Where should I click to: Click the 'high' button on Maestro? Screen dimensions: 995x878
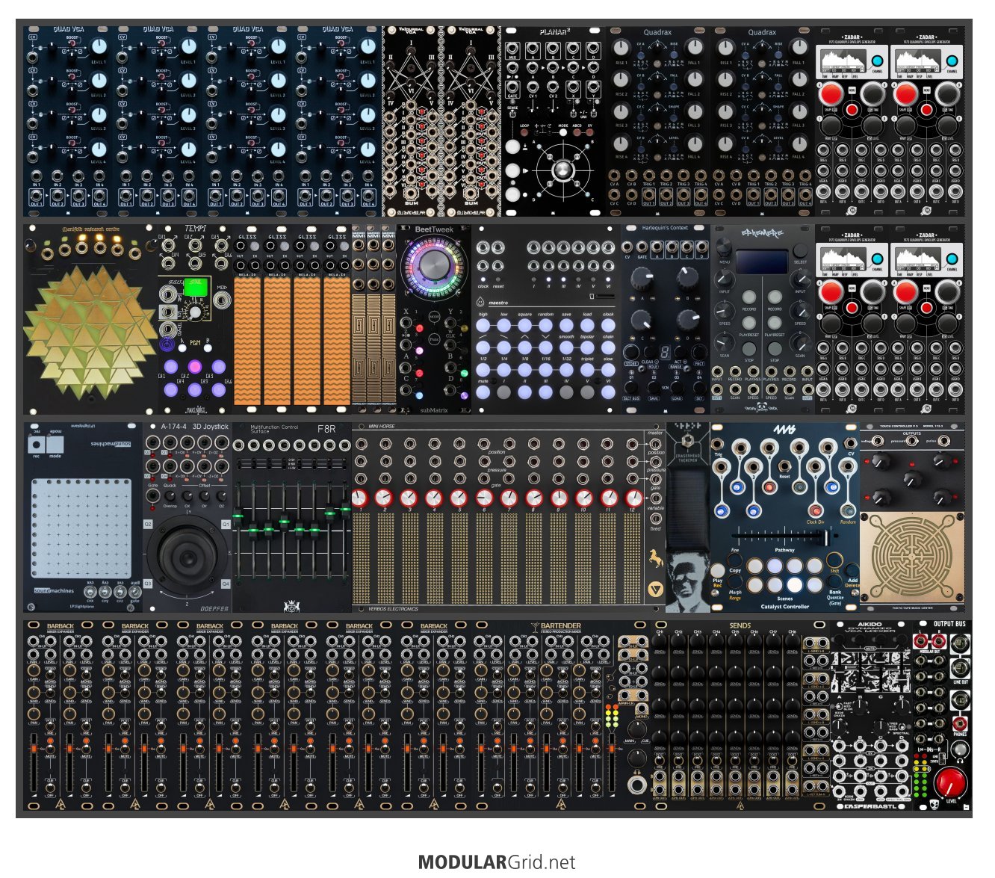click(483, 325)
